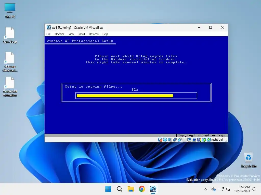Open File Explorer from the taskbar
The image size is (261, 195).
tap(131, 189)
